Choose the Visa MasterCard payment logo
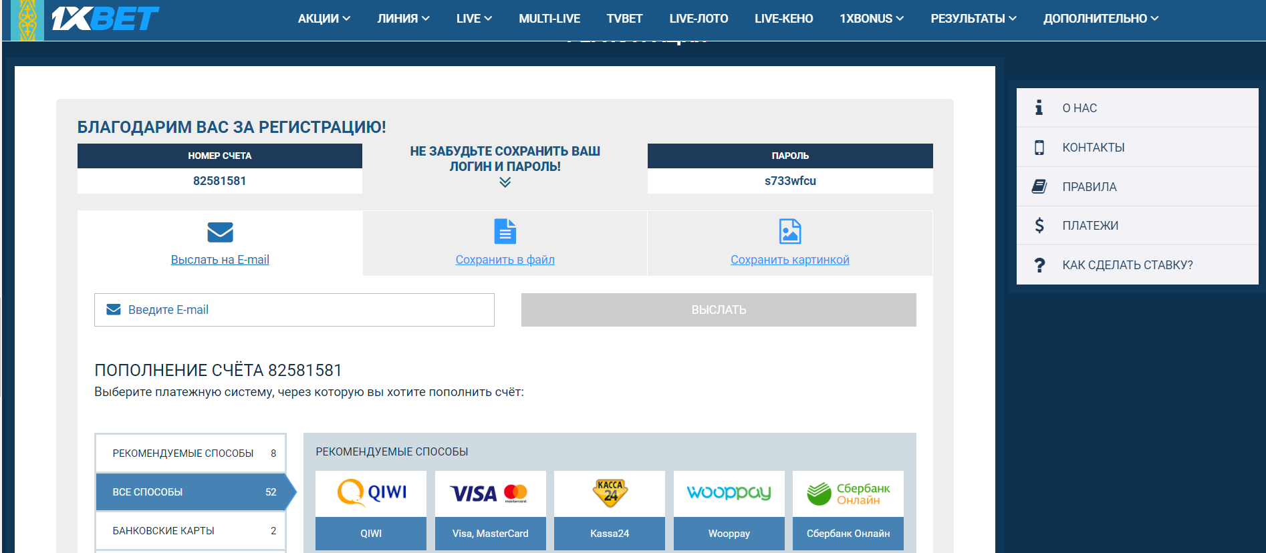 [490, 494]
